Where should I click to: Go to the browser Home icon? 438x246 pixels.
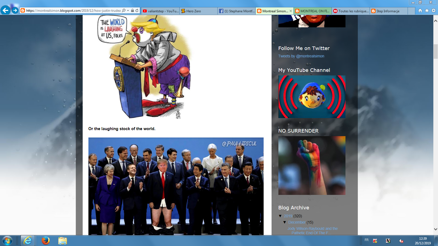420,11
